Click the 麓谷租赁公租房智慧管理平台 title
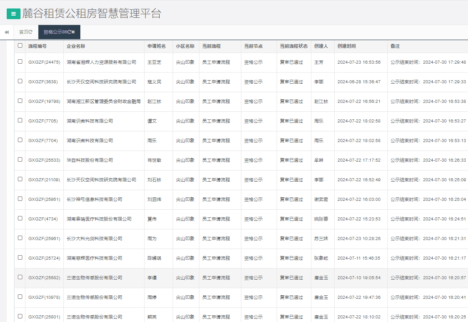 (91, 14)
